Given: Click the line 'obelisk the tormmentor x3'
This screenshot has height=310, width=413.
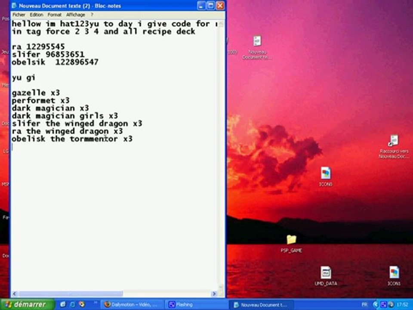Looking at the screenshot, I should tap(72, 139).
